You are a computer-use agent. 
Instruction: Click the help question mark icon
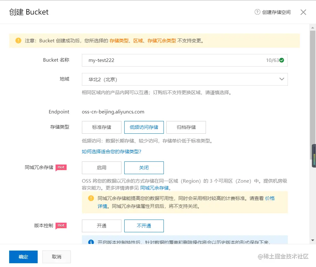(x=257, y=12)
